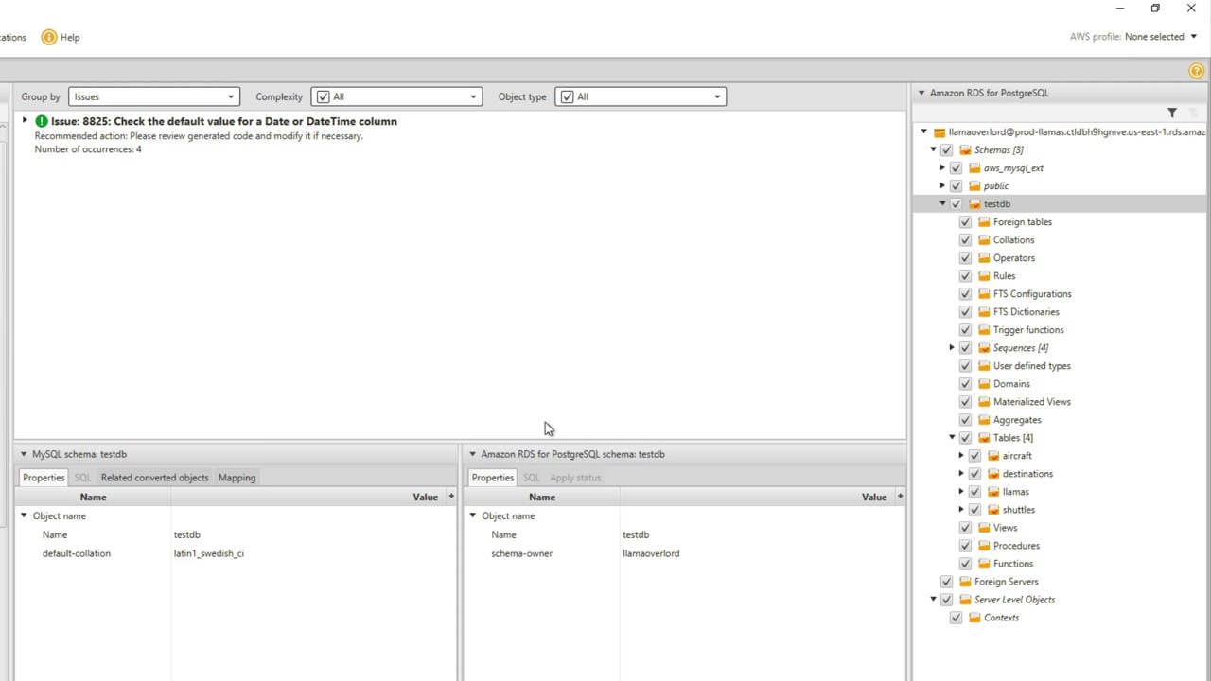Click the Domains folder icon
The width and height of the screenshot is (1211, 681).
(x=984, y=384)
